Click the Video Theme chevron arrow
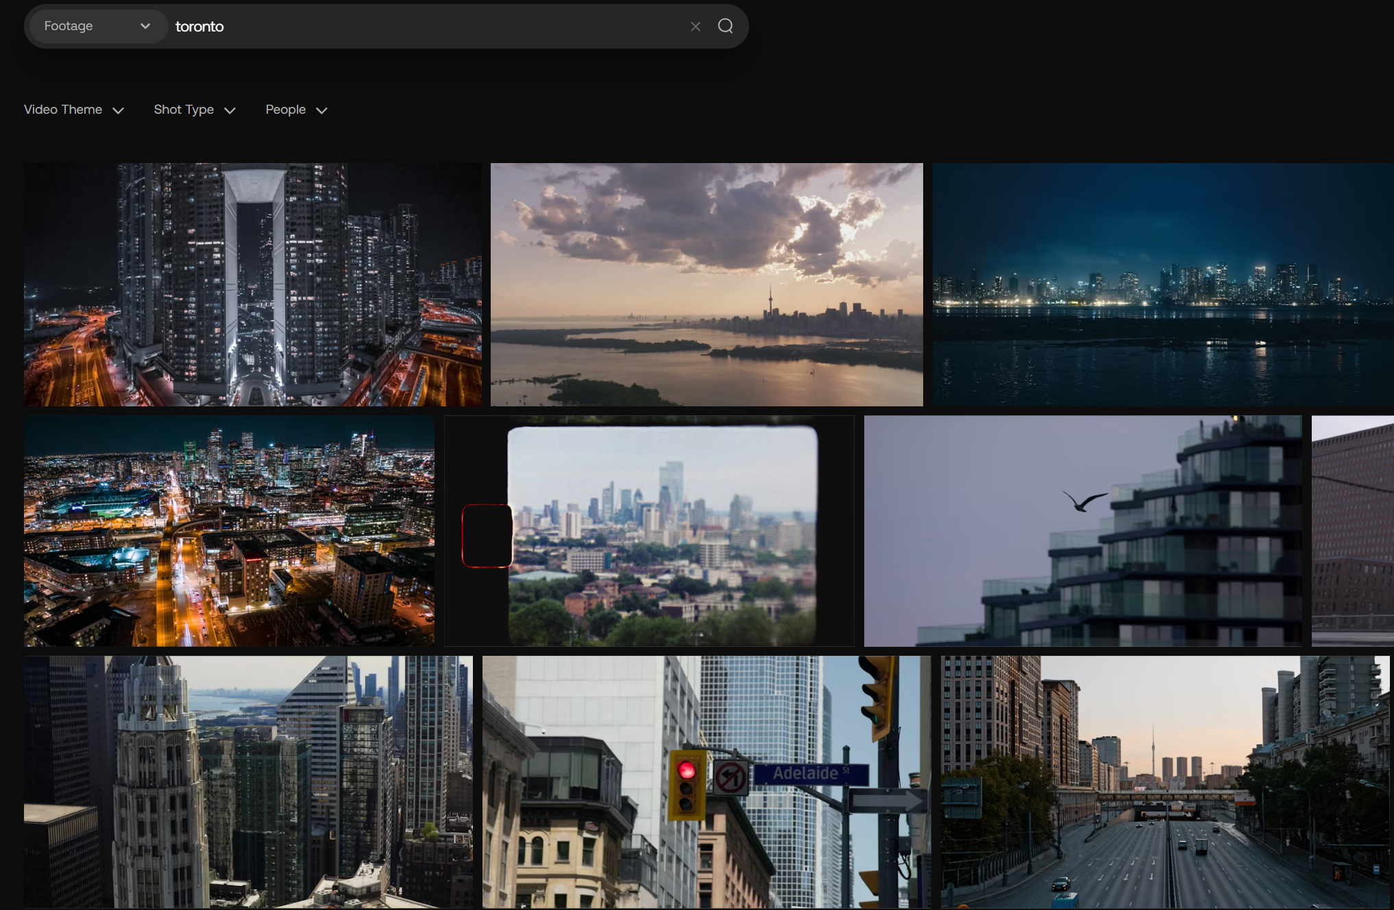Viewport: 1394px width, 910px height. (x=118, y=110)
